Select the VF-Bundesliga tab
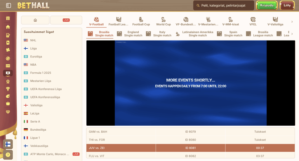 186,22
